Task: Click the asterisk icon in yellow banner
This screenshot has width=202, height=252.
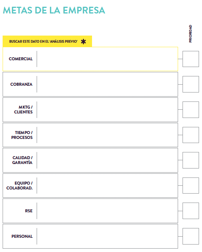Action: (x=83, y=42)
